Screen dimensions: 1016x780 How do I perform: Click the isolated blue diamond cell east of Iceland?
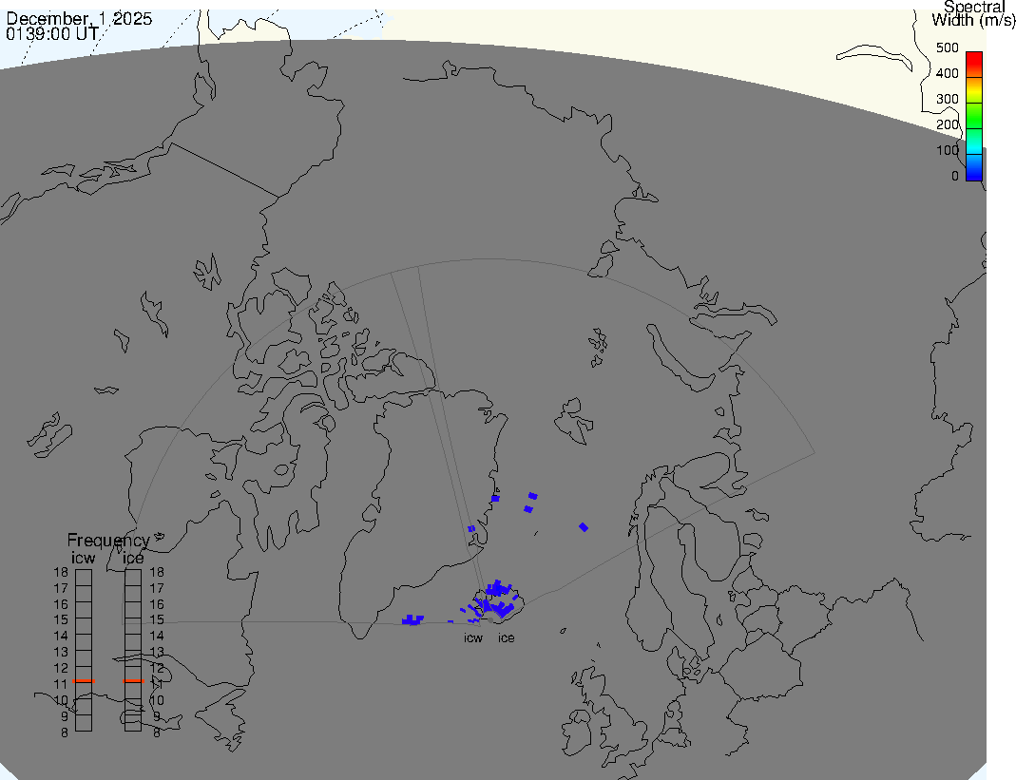pyautogui.click(x=584, y=527)
